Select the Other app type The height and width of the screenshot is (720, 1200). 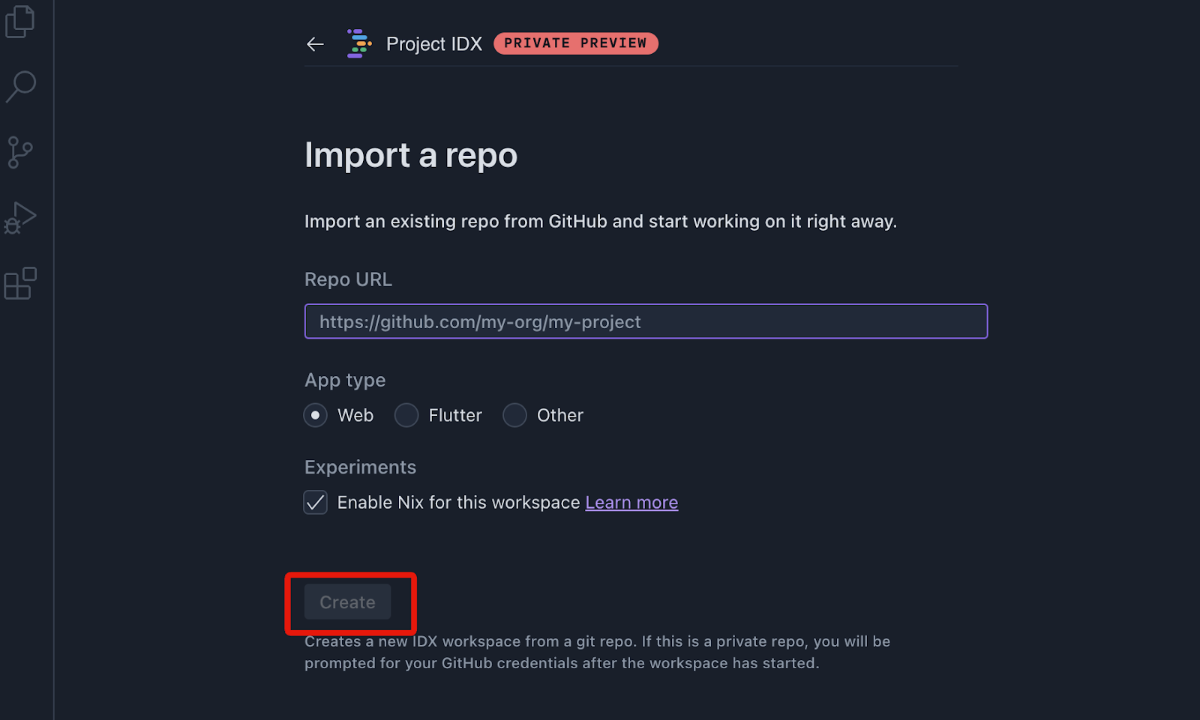click(514, 415)
